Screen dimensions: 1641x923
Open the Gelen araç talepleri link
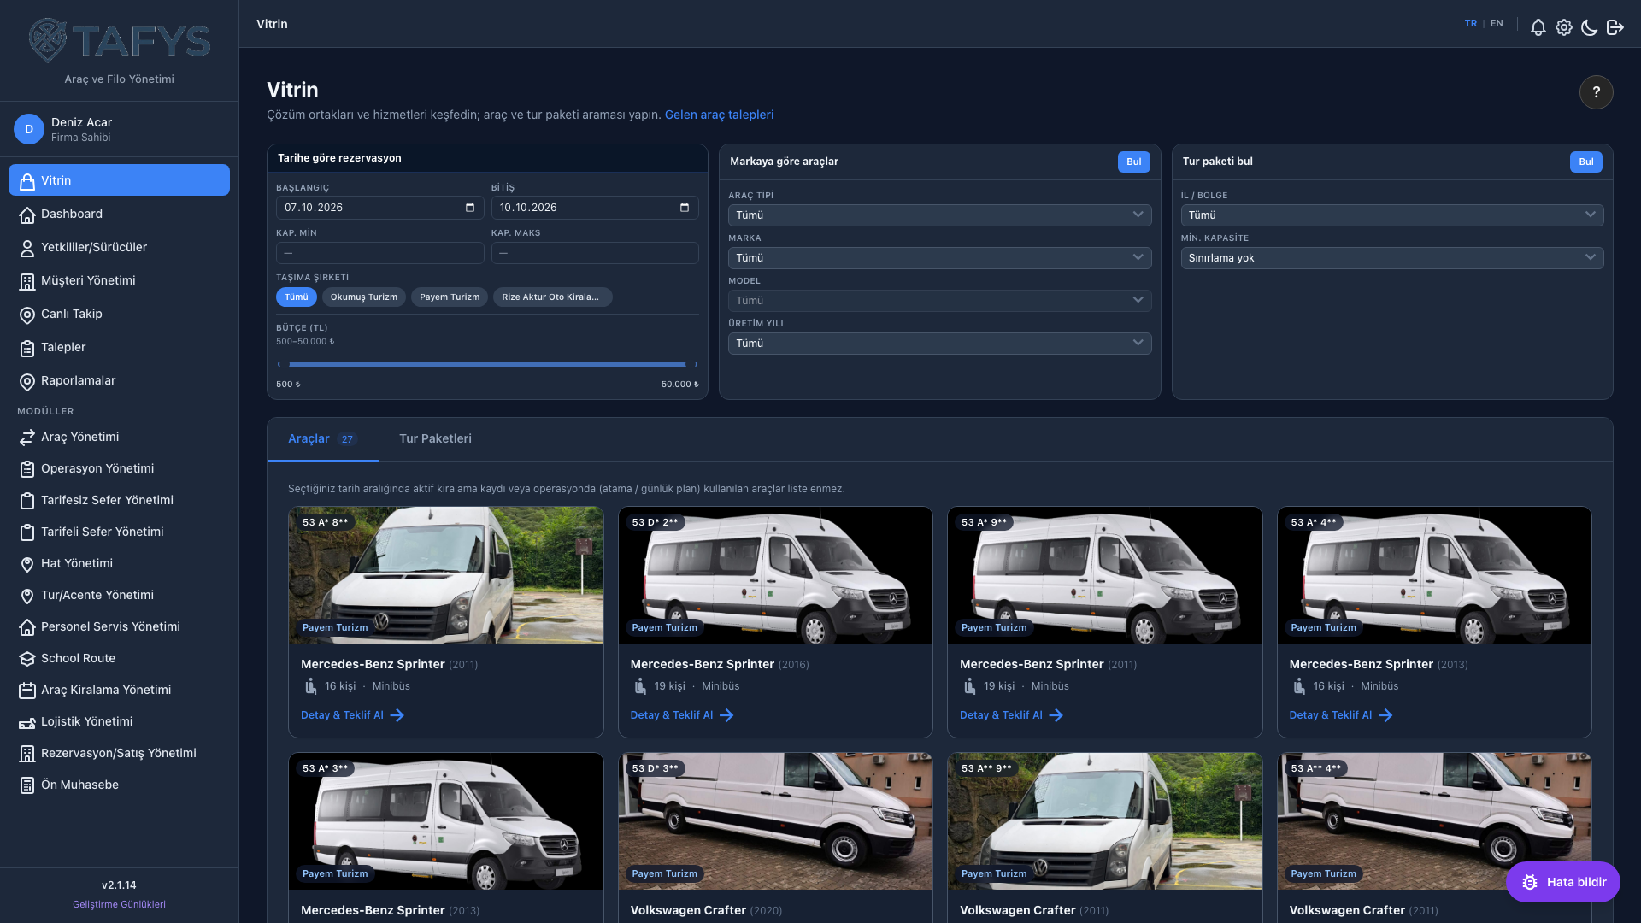click(719, 115)
